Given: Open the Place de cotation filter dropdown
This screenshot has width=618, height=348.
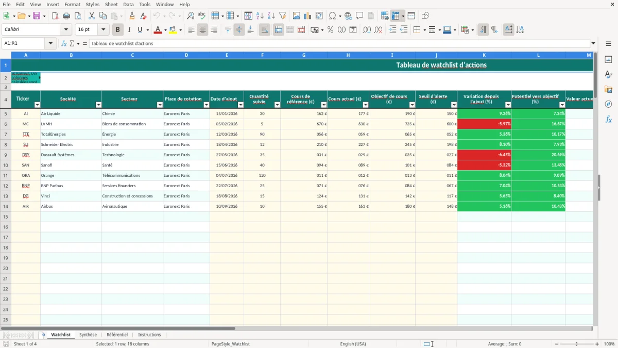Looking at the screenshot, I should tap(207, 105).
